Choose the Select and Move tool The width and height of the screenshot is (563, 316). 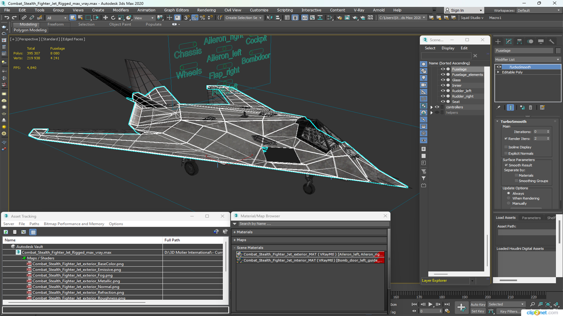pyautogui.click(x=106, y=18)
